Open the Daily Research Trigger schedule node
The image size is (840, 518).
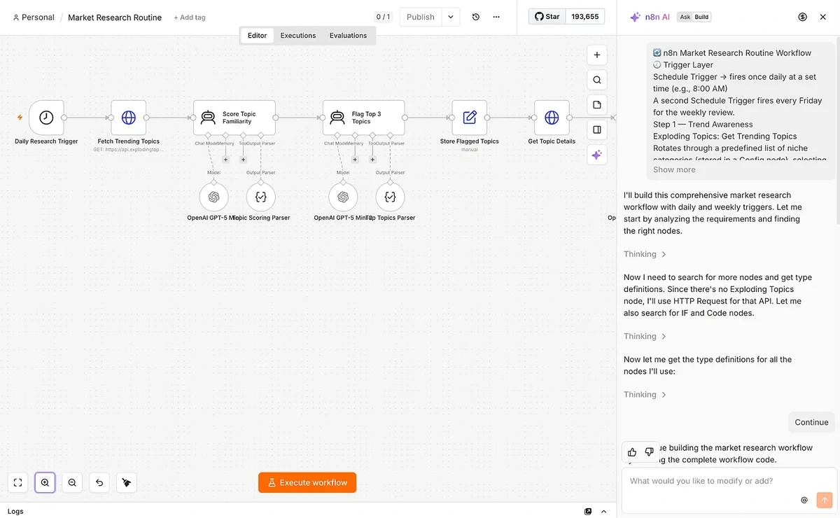pos(46,118)
